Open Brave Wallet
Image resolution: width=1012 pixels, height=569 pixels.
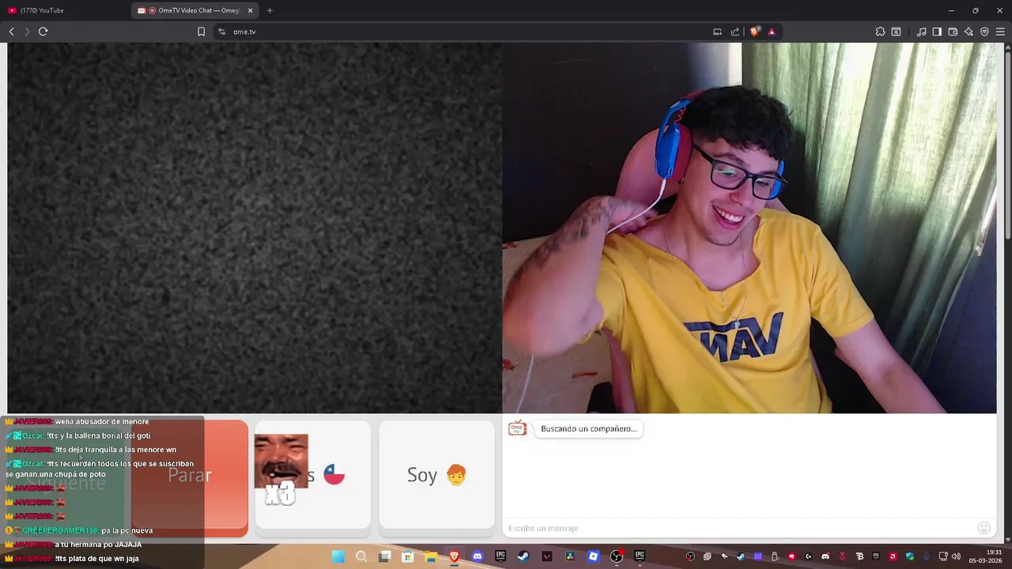click(953, 32)
